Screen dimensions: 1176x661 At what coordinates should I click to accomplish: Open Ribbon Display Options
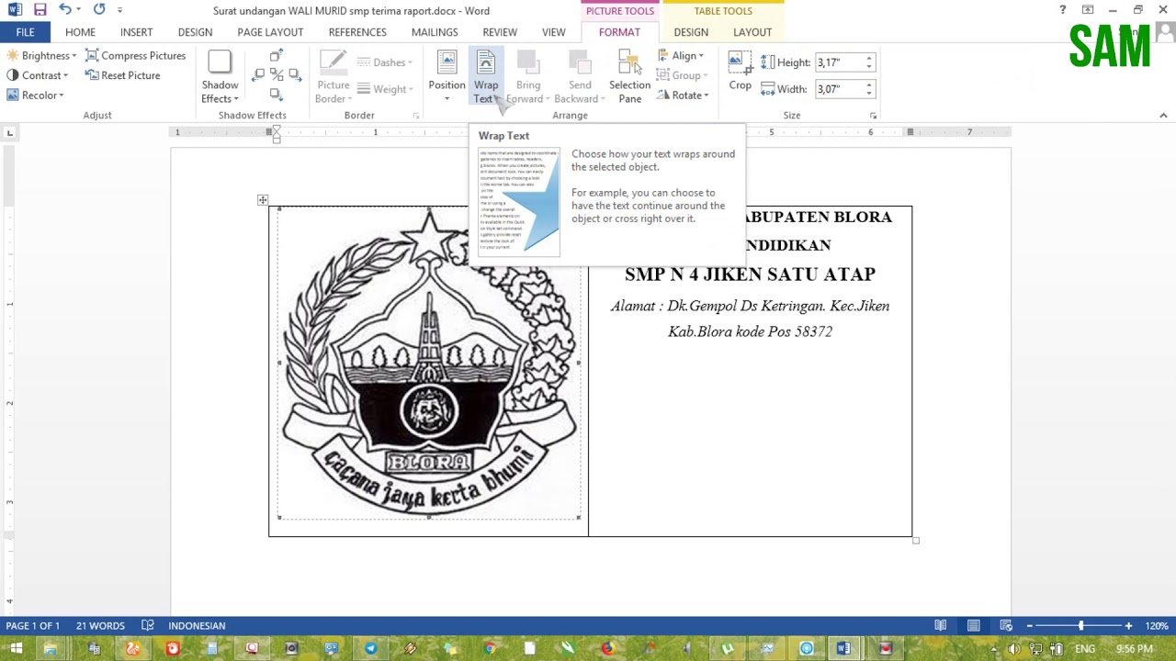point(1088,10)
